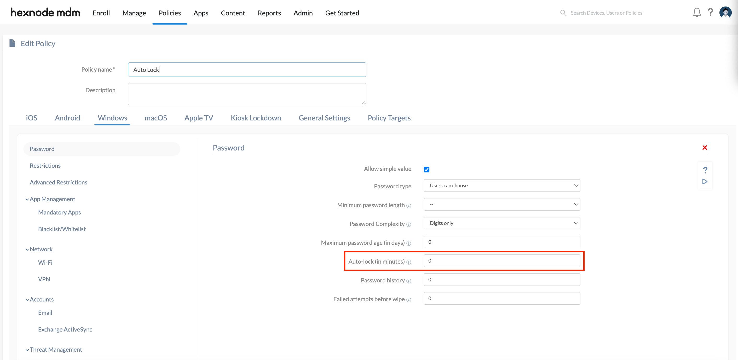
Task: Click the search magnifier icon
Action: click(563, 13)
